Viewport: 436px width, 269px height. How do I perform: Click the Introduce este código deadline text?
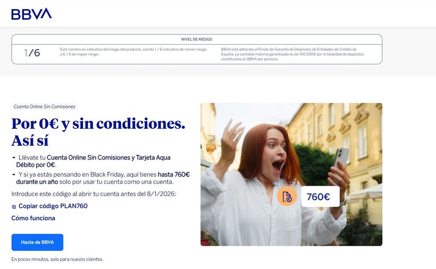pyautogui.click(x=94, y=194)
